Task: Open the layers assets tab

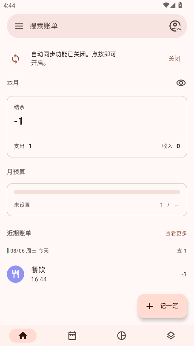Action: (171, 336)
